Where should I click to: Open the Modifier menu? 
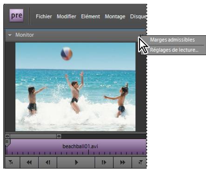pyautogui.click(x=66, y=16)
